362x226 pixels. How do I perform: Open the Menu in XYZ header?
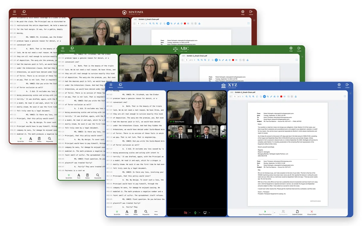coord(111,86)
